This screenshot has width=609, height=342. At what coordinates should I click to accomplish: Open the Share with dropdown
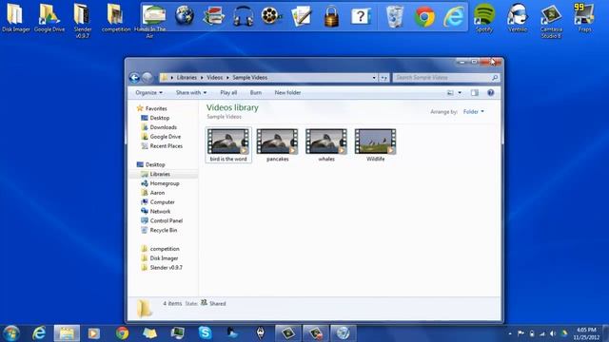click(191, 93)
